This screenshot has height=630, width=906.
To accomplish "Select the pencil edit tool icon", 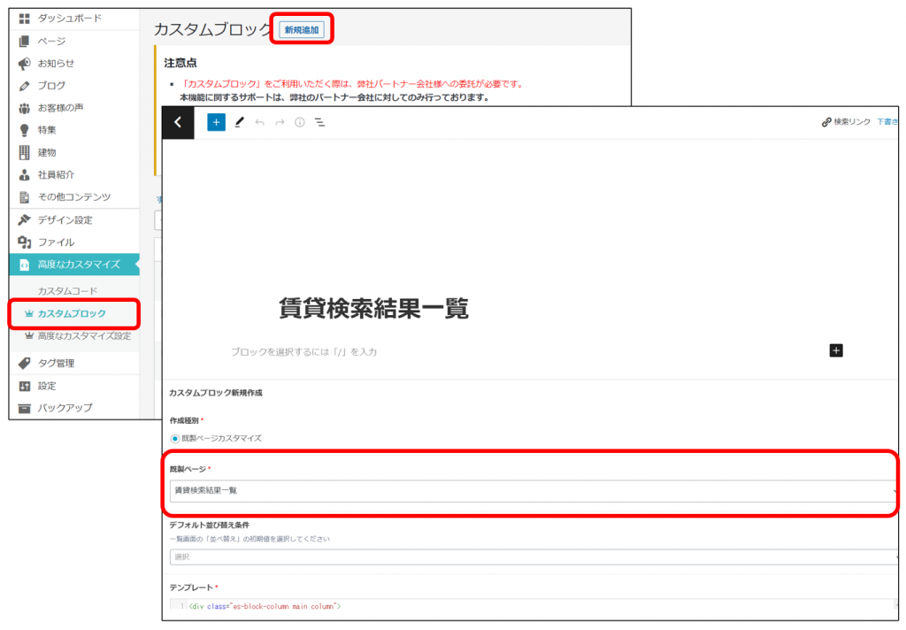I will (239, 122).
